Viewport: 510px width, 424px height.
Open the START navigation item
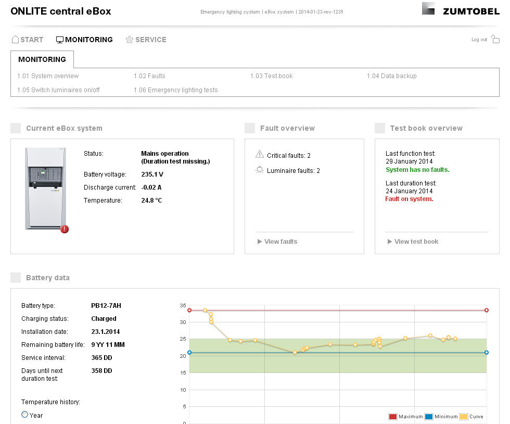pyautogui.click(x=28, y=40)
